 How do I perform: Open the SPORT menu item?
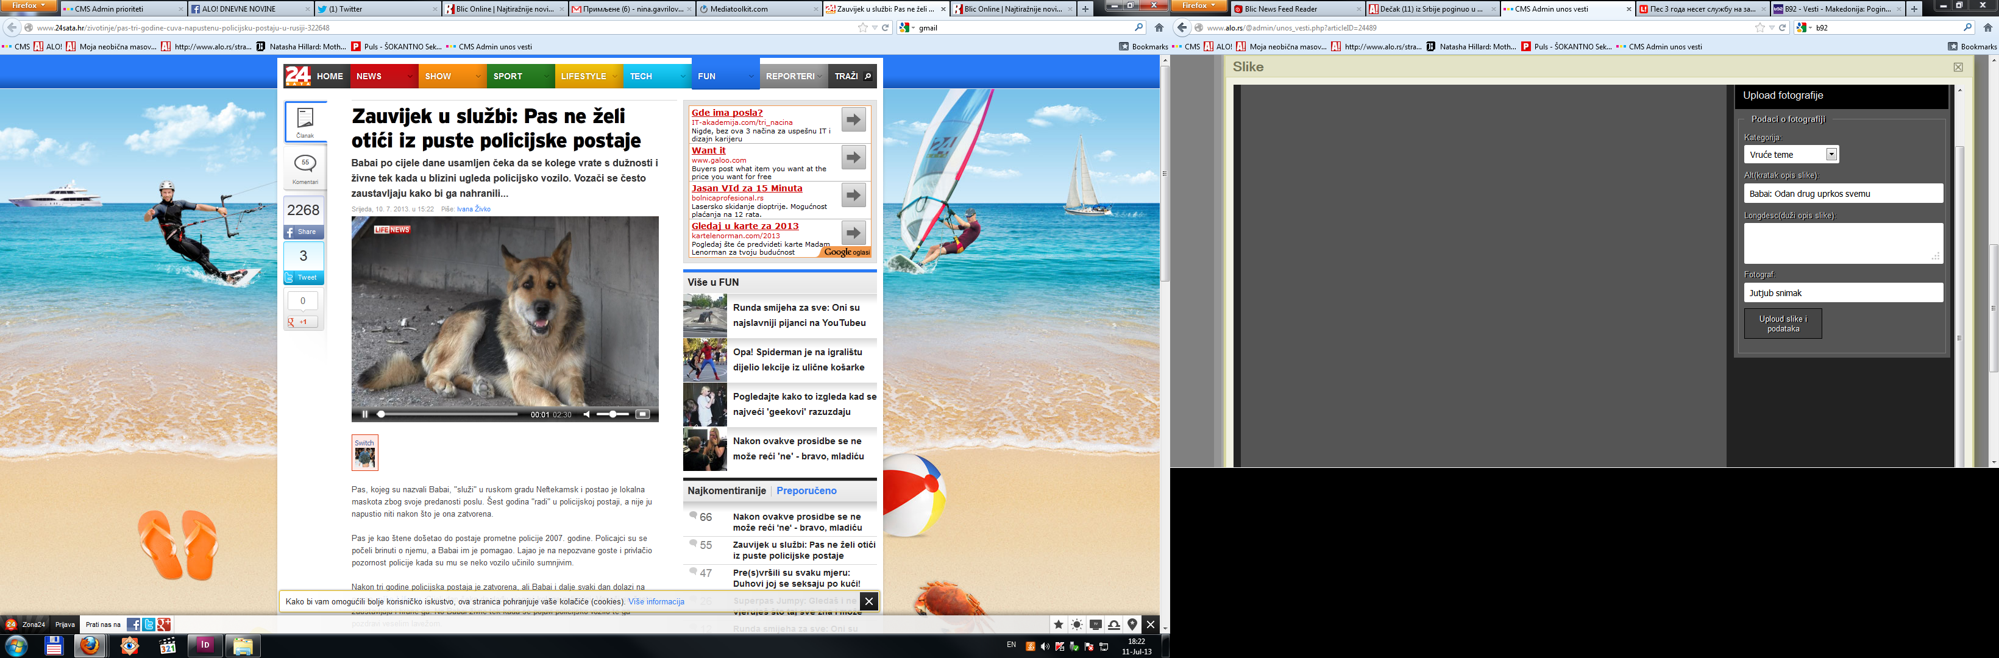coord(508,77)
